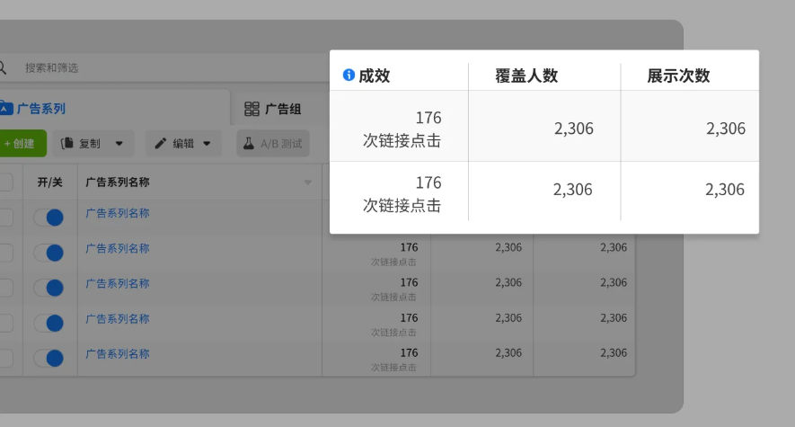The height and width of the screenshot is (427, 795).
Task: Toggle off the fourth campaign row switch
Action: [49, 323]
